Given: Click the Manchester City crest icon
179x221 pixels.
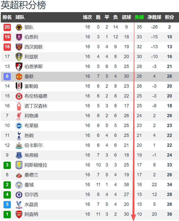Looking at the screenshot, I should coord(19,185).
